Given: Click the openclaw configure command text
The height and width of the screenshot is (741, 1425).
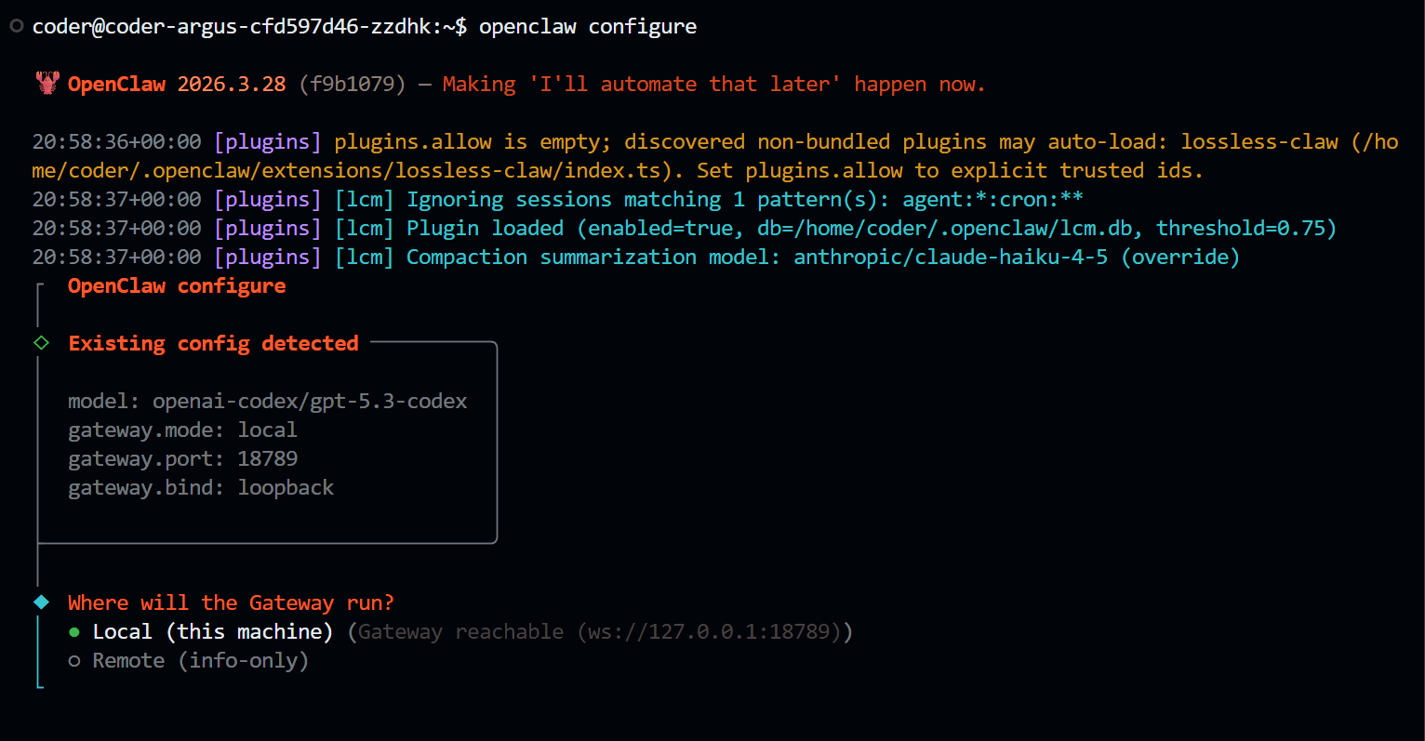Looking at the screenshot, I should point(588,26).
